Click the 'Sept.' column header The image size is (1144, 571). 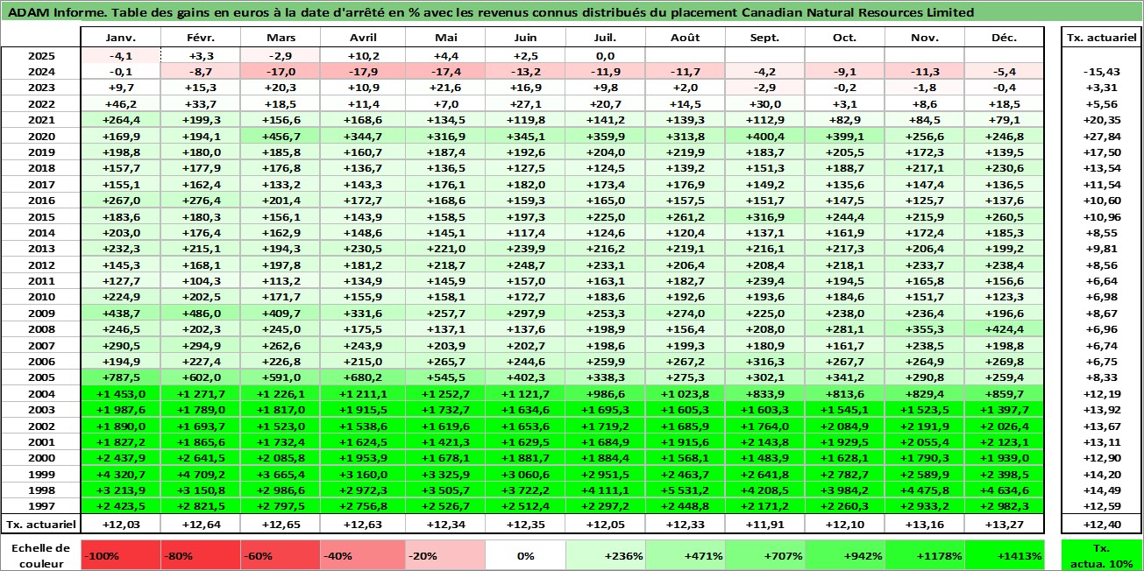click(x=765, y=38)
